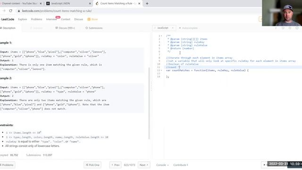The width and height of the screenshot is (302, 170).
Task: Click the '//iterate through each element' comment line
Action: 199,58
